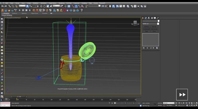Open the named selection sets dropdown
Viewport: 198px width, 109px height.
(x=94, y=6)
